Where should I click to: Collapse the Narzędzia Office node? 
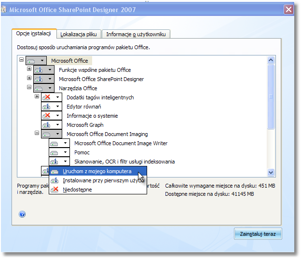(29, 87)
